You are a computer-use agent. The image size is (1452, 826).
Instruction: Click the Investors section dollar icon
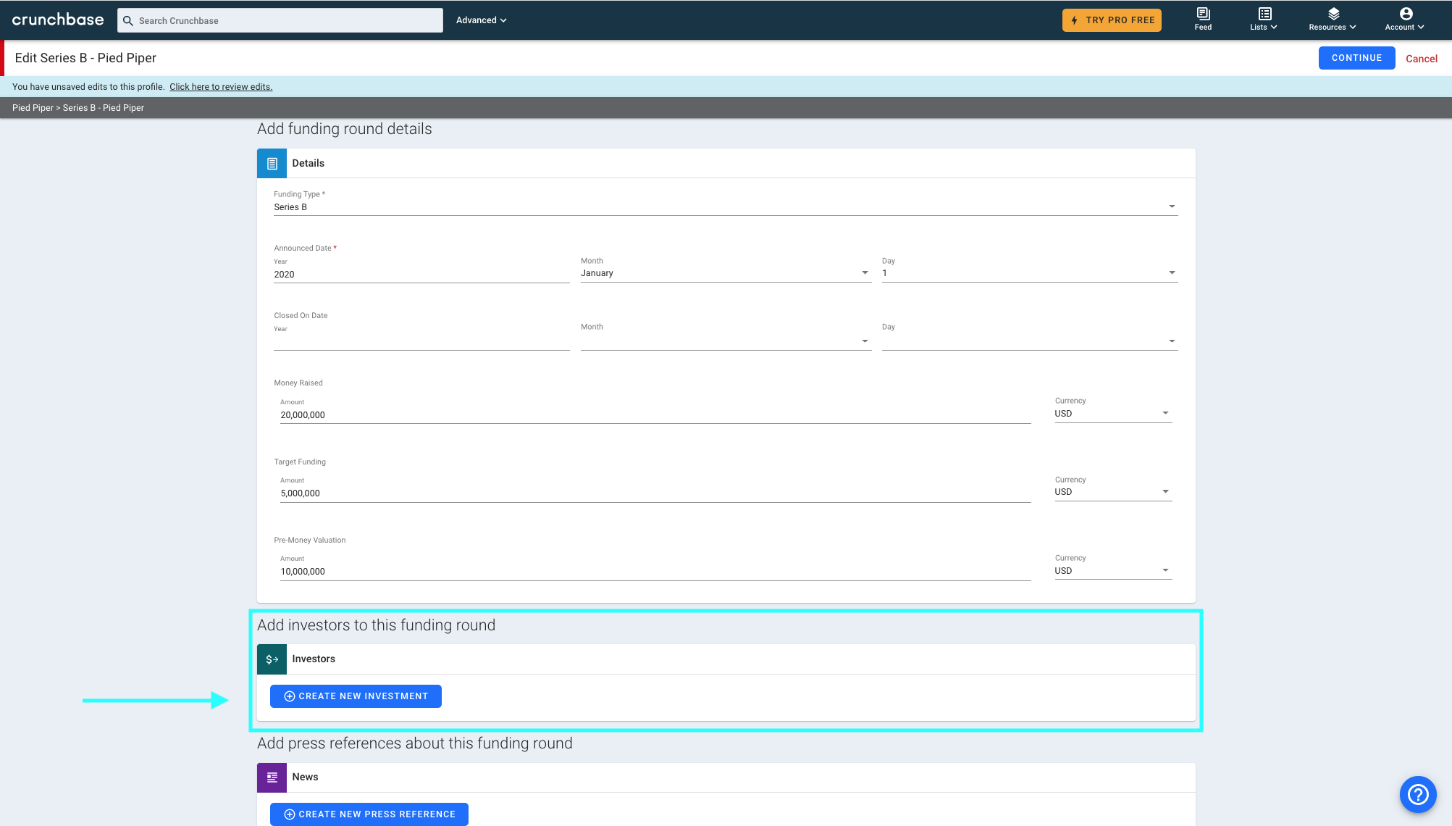pyautogui.click(x=272, y=659)
